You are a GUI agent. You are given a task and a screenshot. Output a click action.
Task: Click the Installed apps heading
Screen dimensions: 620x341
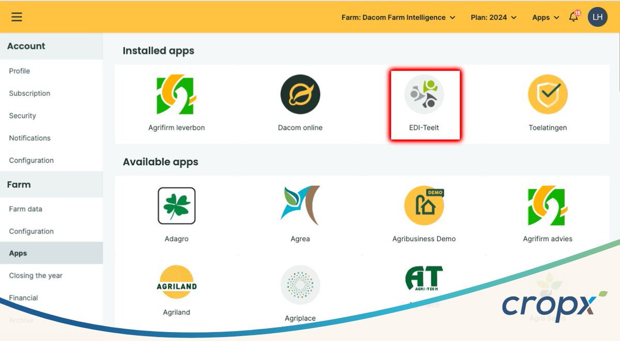point(159,51)
